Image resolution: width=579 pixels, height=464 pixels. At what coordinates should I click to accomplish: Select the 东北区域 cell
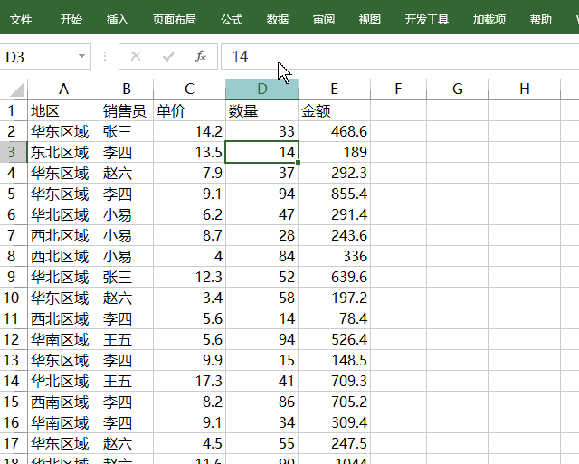click(x=63, y=152)
